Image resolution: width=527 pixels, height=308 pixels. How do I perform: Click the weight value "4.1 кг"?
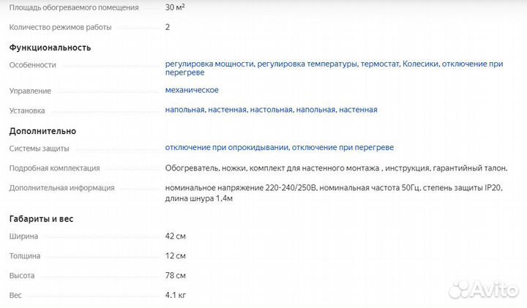click(176, 296)
